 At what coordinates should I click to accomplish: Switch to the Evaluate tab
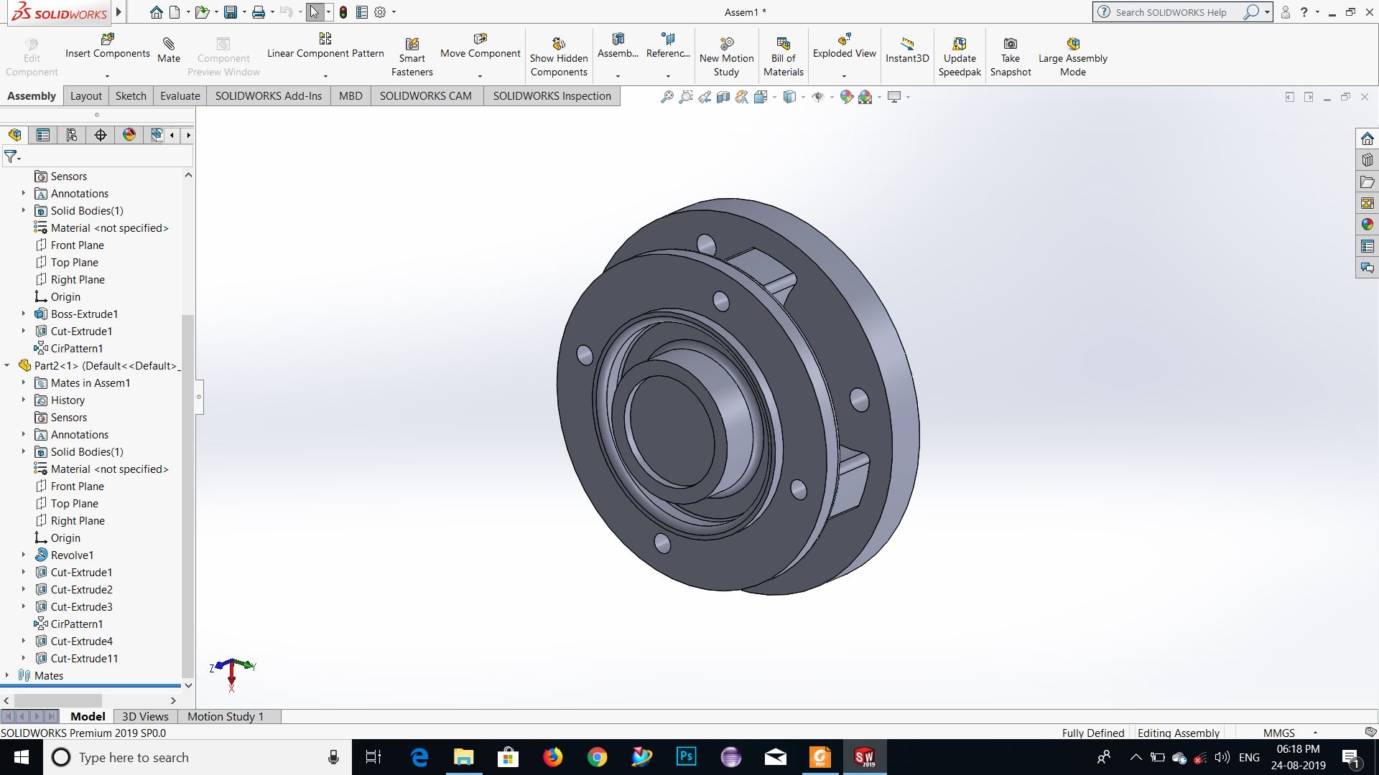tap(180, 96)
